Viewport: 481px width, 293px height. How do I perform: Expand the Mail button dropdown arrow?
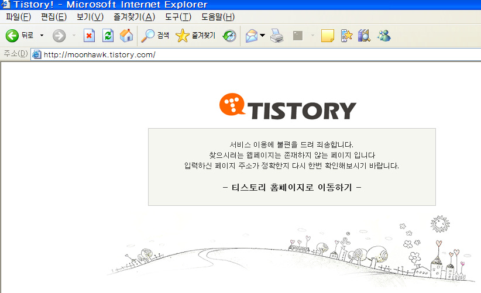pos(263,36)
